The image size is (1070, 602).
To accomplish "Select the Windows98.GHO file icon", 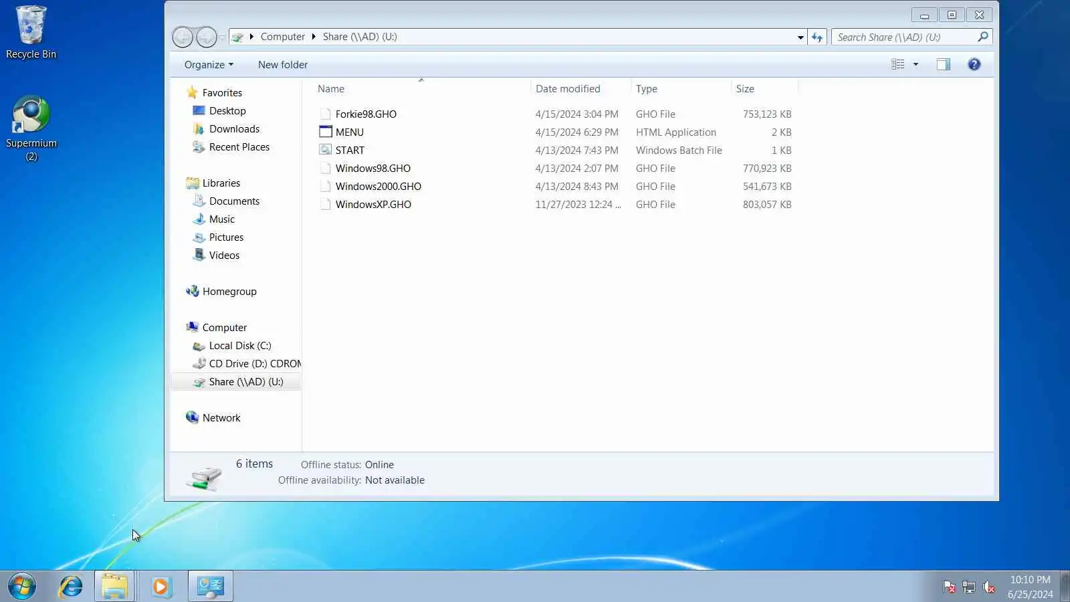I will tap(325, 168).
